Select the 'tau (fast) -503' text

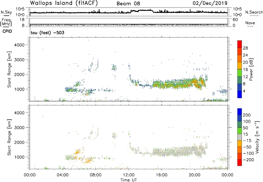[47, 33]
